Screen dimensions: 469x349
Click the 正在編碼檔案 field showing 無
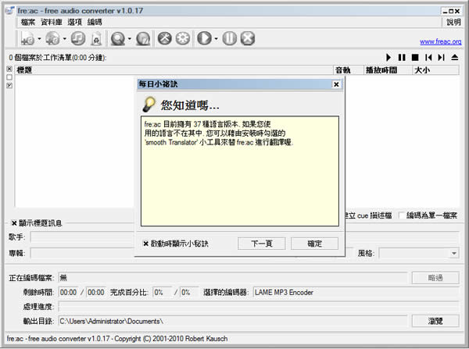233,278
